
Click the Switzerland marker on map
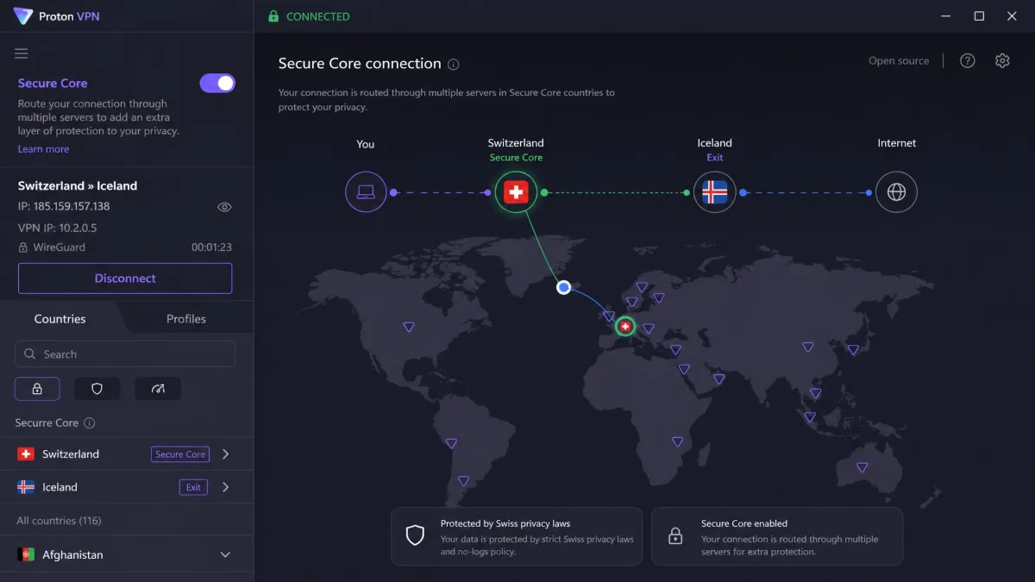click(x=625, y=327)
